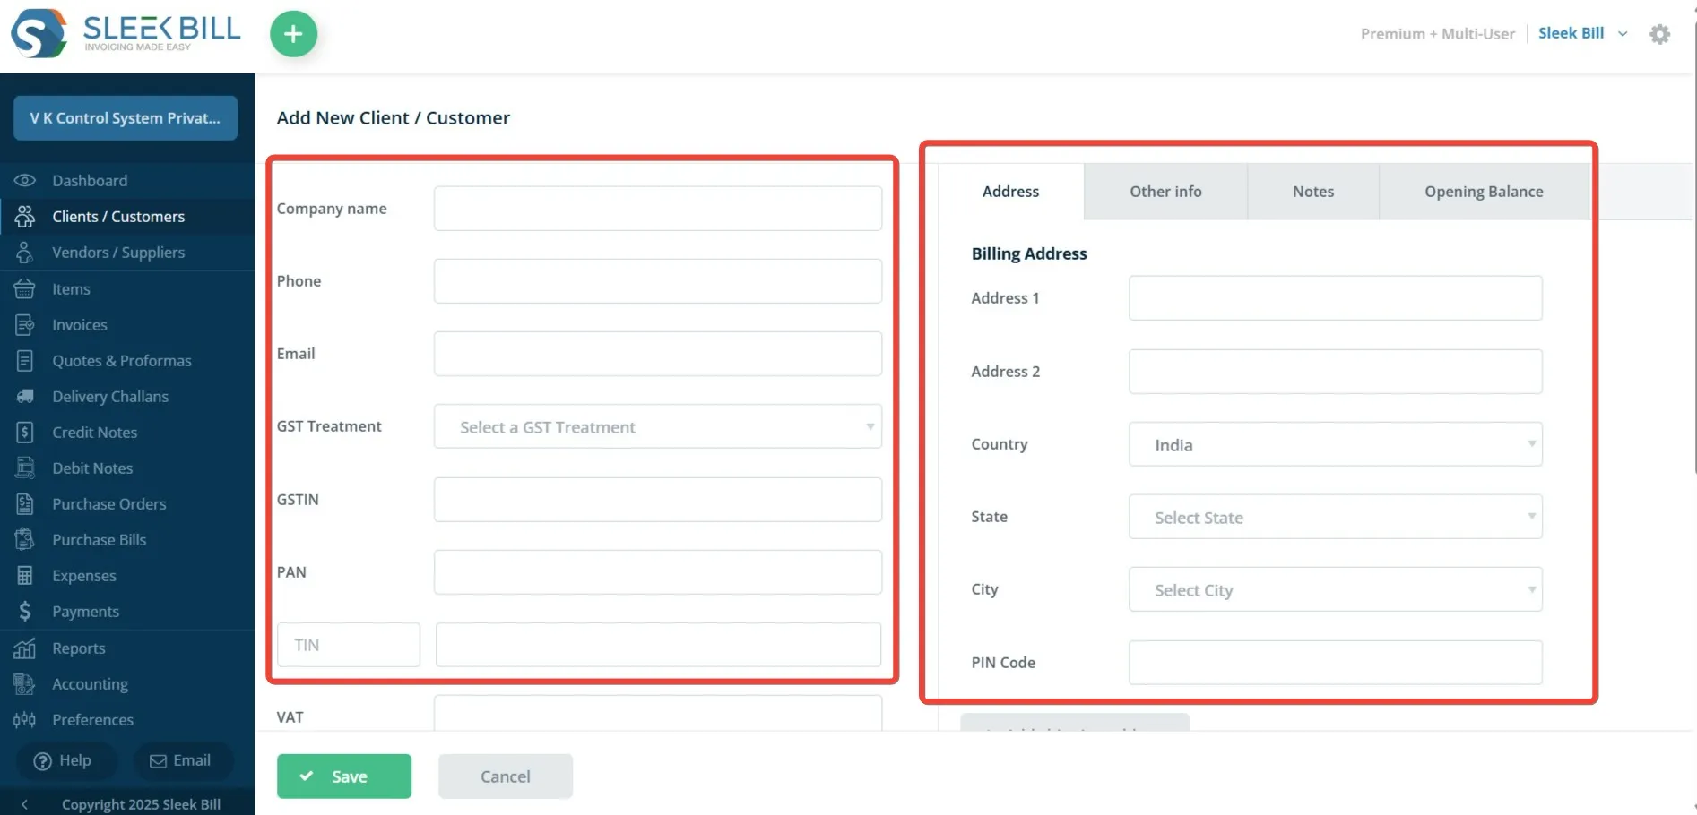Switch to the Other info tab
1697x815 pixels.
tap(1165, 191)
